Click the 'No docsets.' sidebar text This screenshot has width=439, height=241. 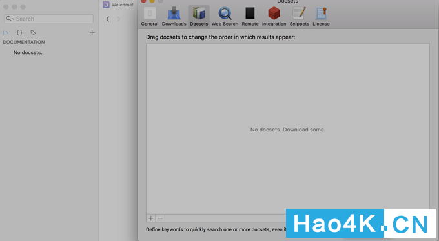28,53
